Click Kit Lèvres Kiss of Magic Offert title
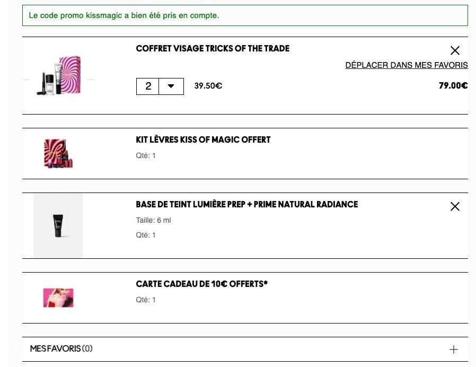Viewport: 476px width, 367px height. [x=203, y=140]
